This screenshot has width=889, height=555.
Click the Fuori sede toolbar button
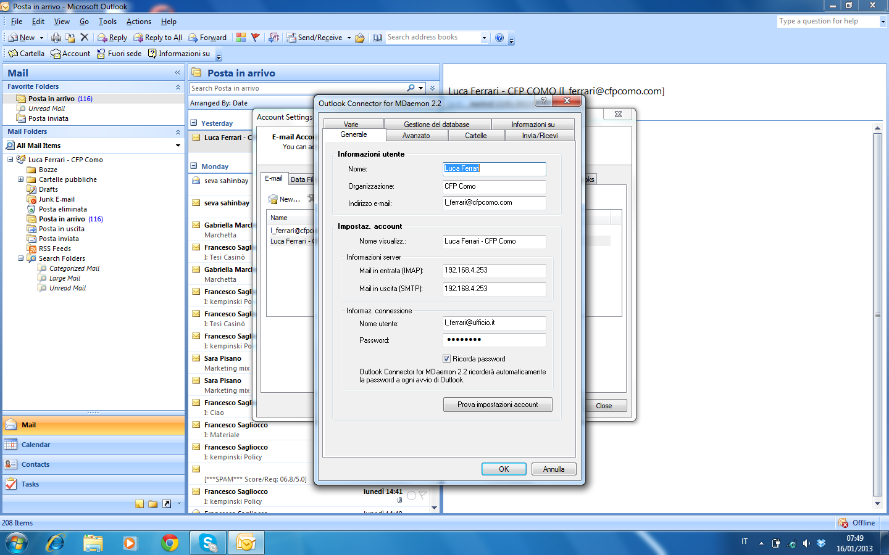[x=119, y=54]
